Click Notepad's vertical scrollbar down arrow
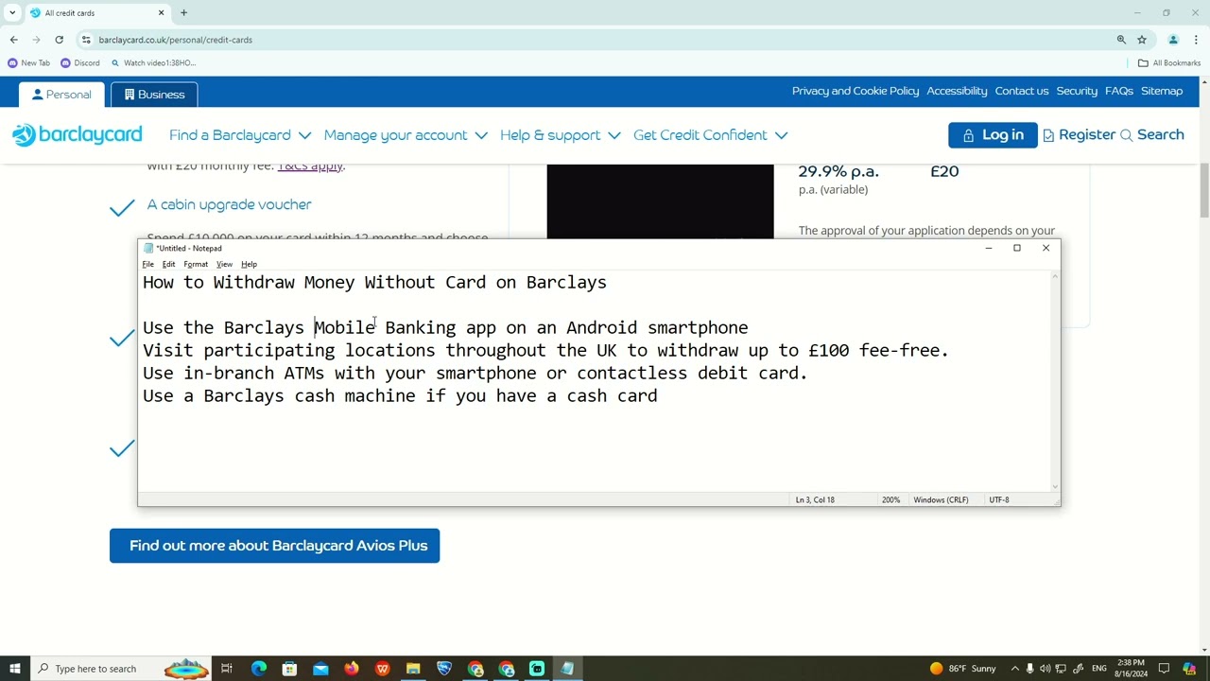The width and height of the screenshot is (1210, 681). point(1055,487)
